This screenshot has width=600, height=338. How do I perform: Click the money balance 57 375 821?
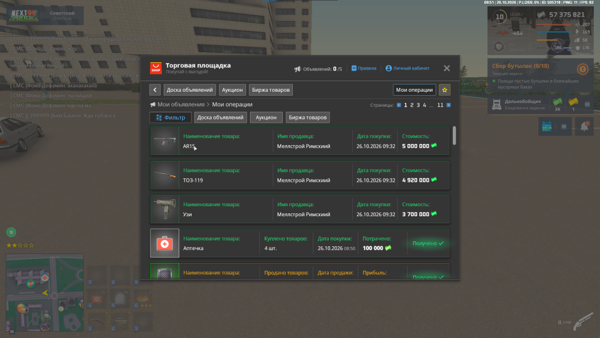(x=567, y=14)
